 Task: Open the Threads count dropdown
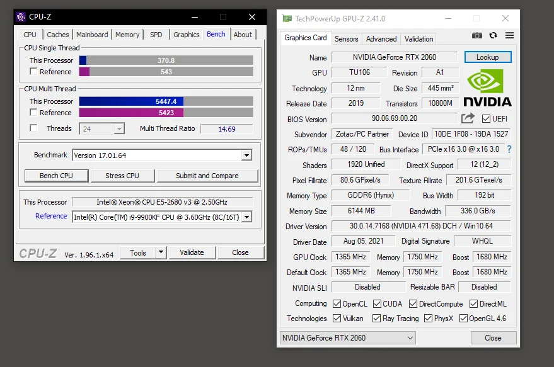(119, 129)
